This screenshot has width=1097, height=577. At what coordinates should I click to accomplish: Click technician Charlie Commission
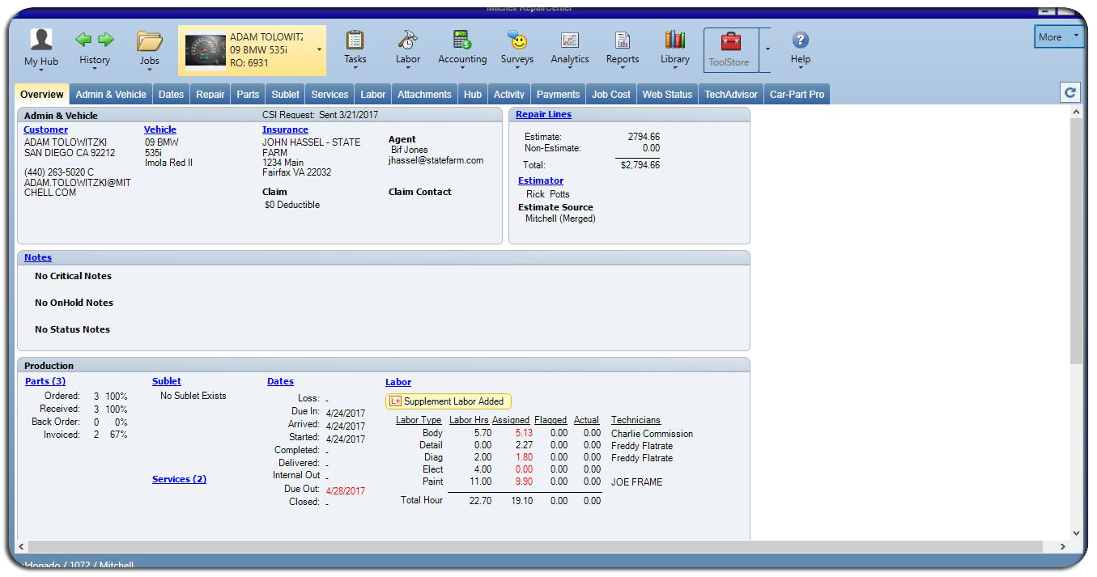point(652,434)
